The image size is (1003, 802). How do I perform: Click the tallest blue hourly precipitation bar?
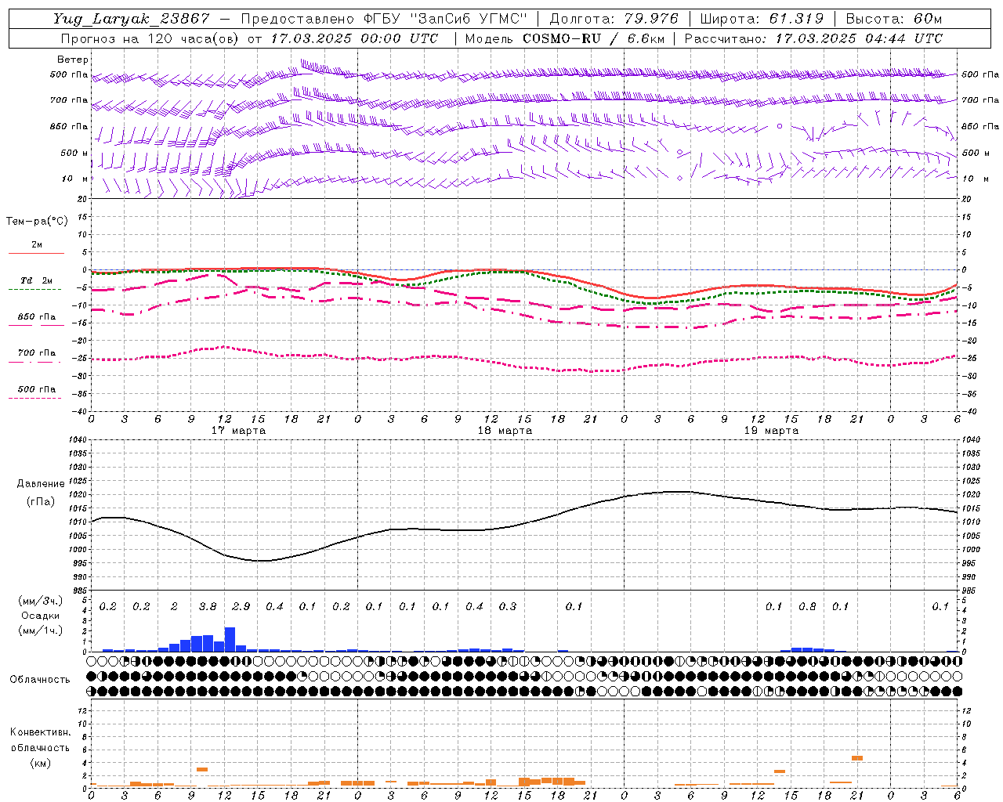[x=230, y=639]
